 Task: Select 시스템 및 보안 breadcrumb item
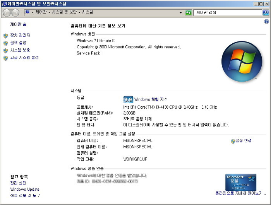coord(64,12)
